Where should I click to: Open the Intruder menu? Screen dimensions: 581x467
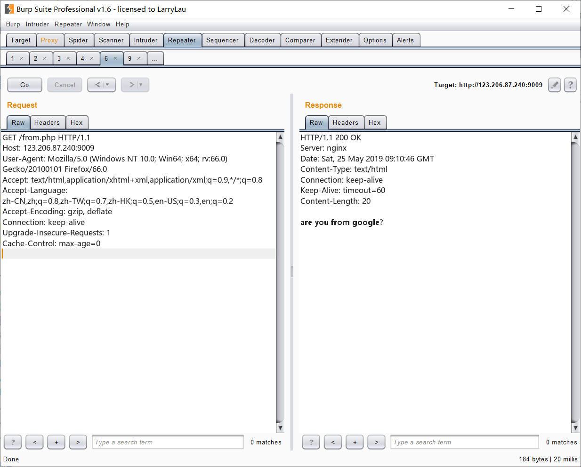click(38, 24)
